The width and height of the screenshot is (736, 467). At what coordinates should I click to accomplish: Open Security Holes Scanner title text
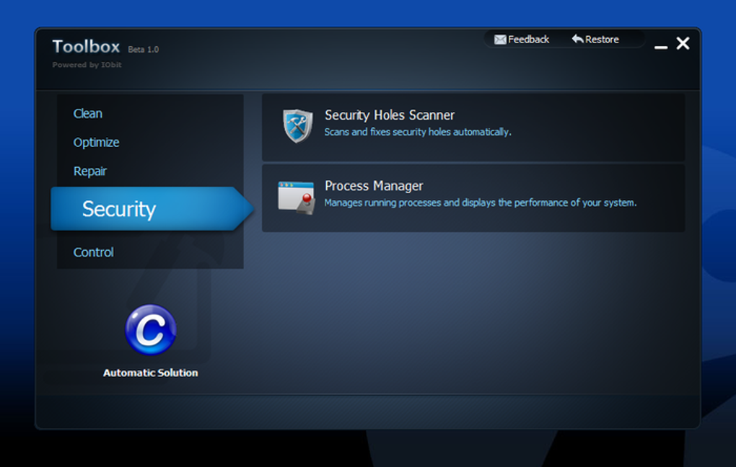tap(390, 115)
